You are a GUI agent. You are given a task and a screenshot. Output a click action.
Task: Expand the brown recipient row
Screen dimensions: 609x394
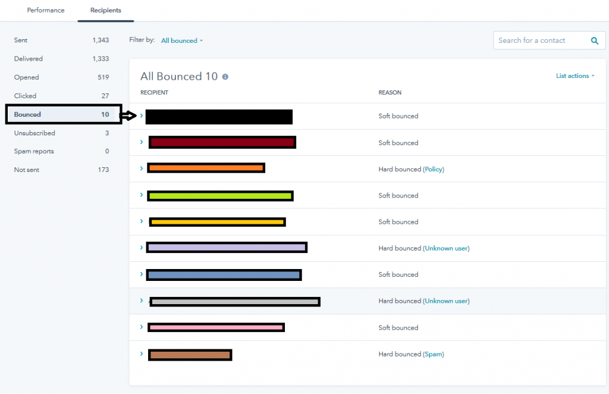pos(142,354)
